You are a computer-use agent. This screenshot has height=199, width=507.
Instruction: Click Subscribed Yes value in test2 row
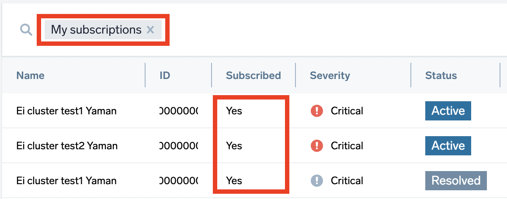(234, 146)
